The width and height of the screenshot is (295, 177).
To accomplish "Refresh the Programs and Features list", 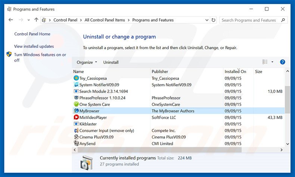I will coord(213,20).
